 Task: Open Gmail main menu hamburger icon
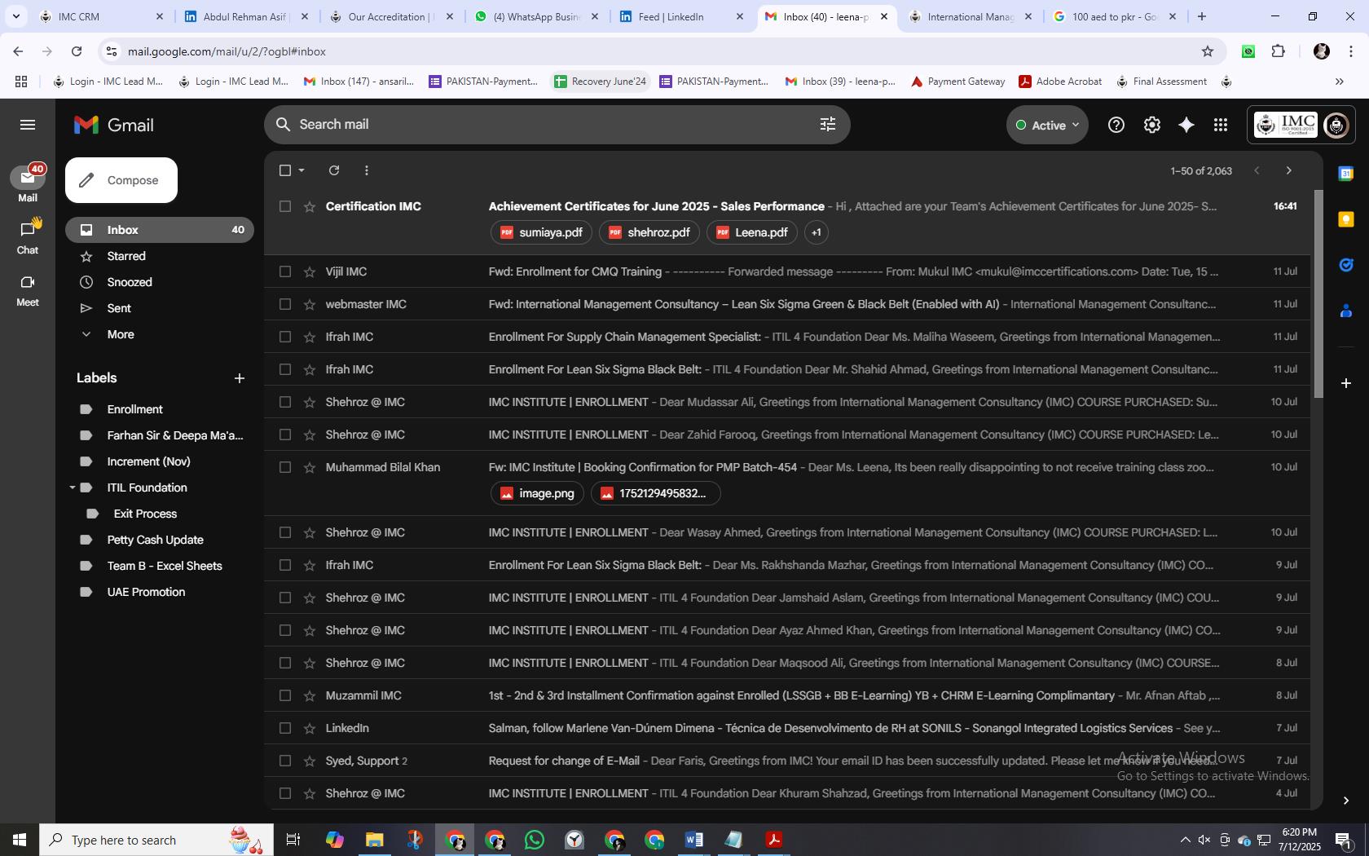28,125
